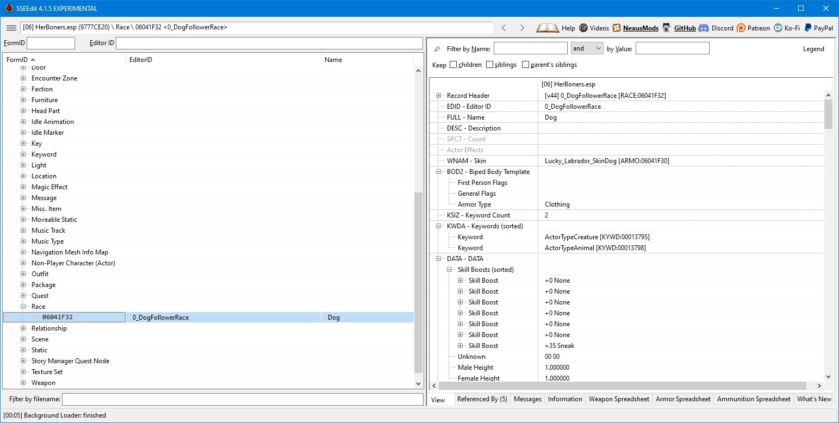
Task: Expand the Magic Effect tree node
Action: (23, 187)
